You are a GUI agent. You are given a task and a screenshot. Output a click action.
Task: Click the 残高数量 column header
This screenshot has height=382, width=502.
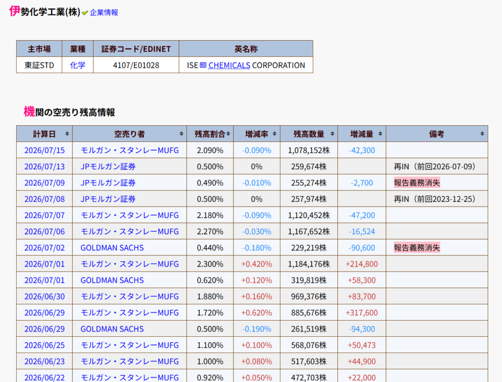(309, 134)
